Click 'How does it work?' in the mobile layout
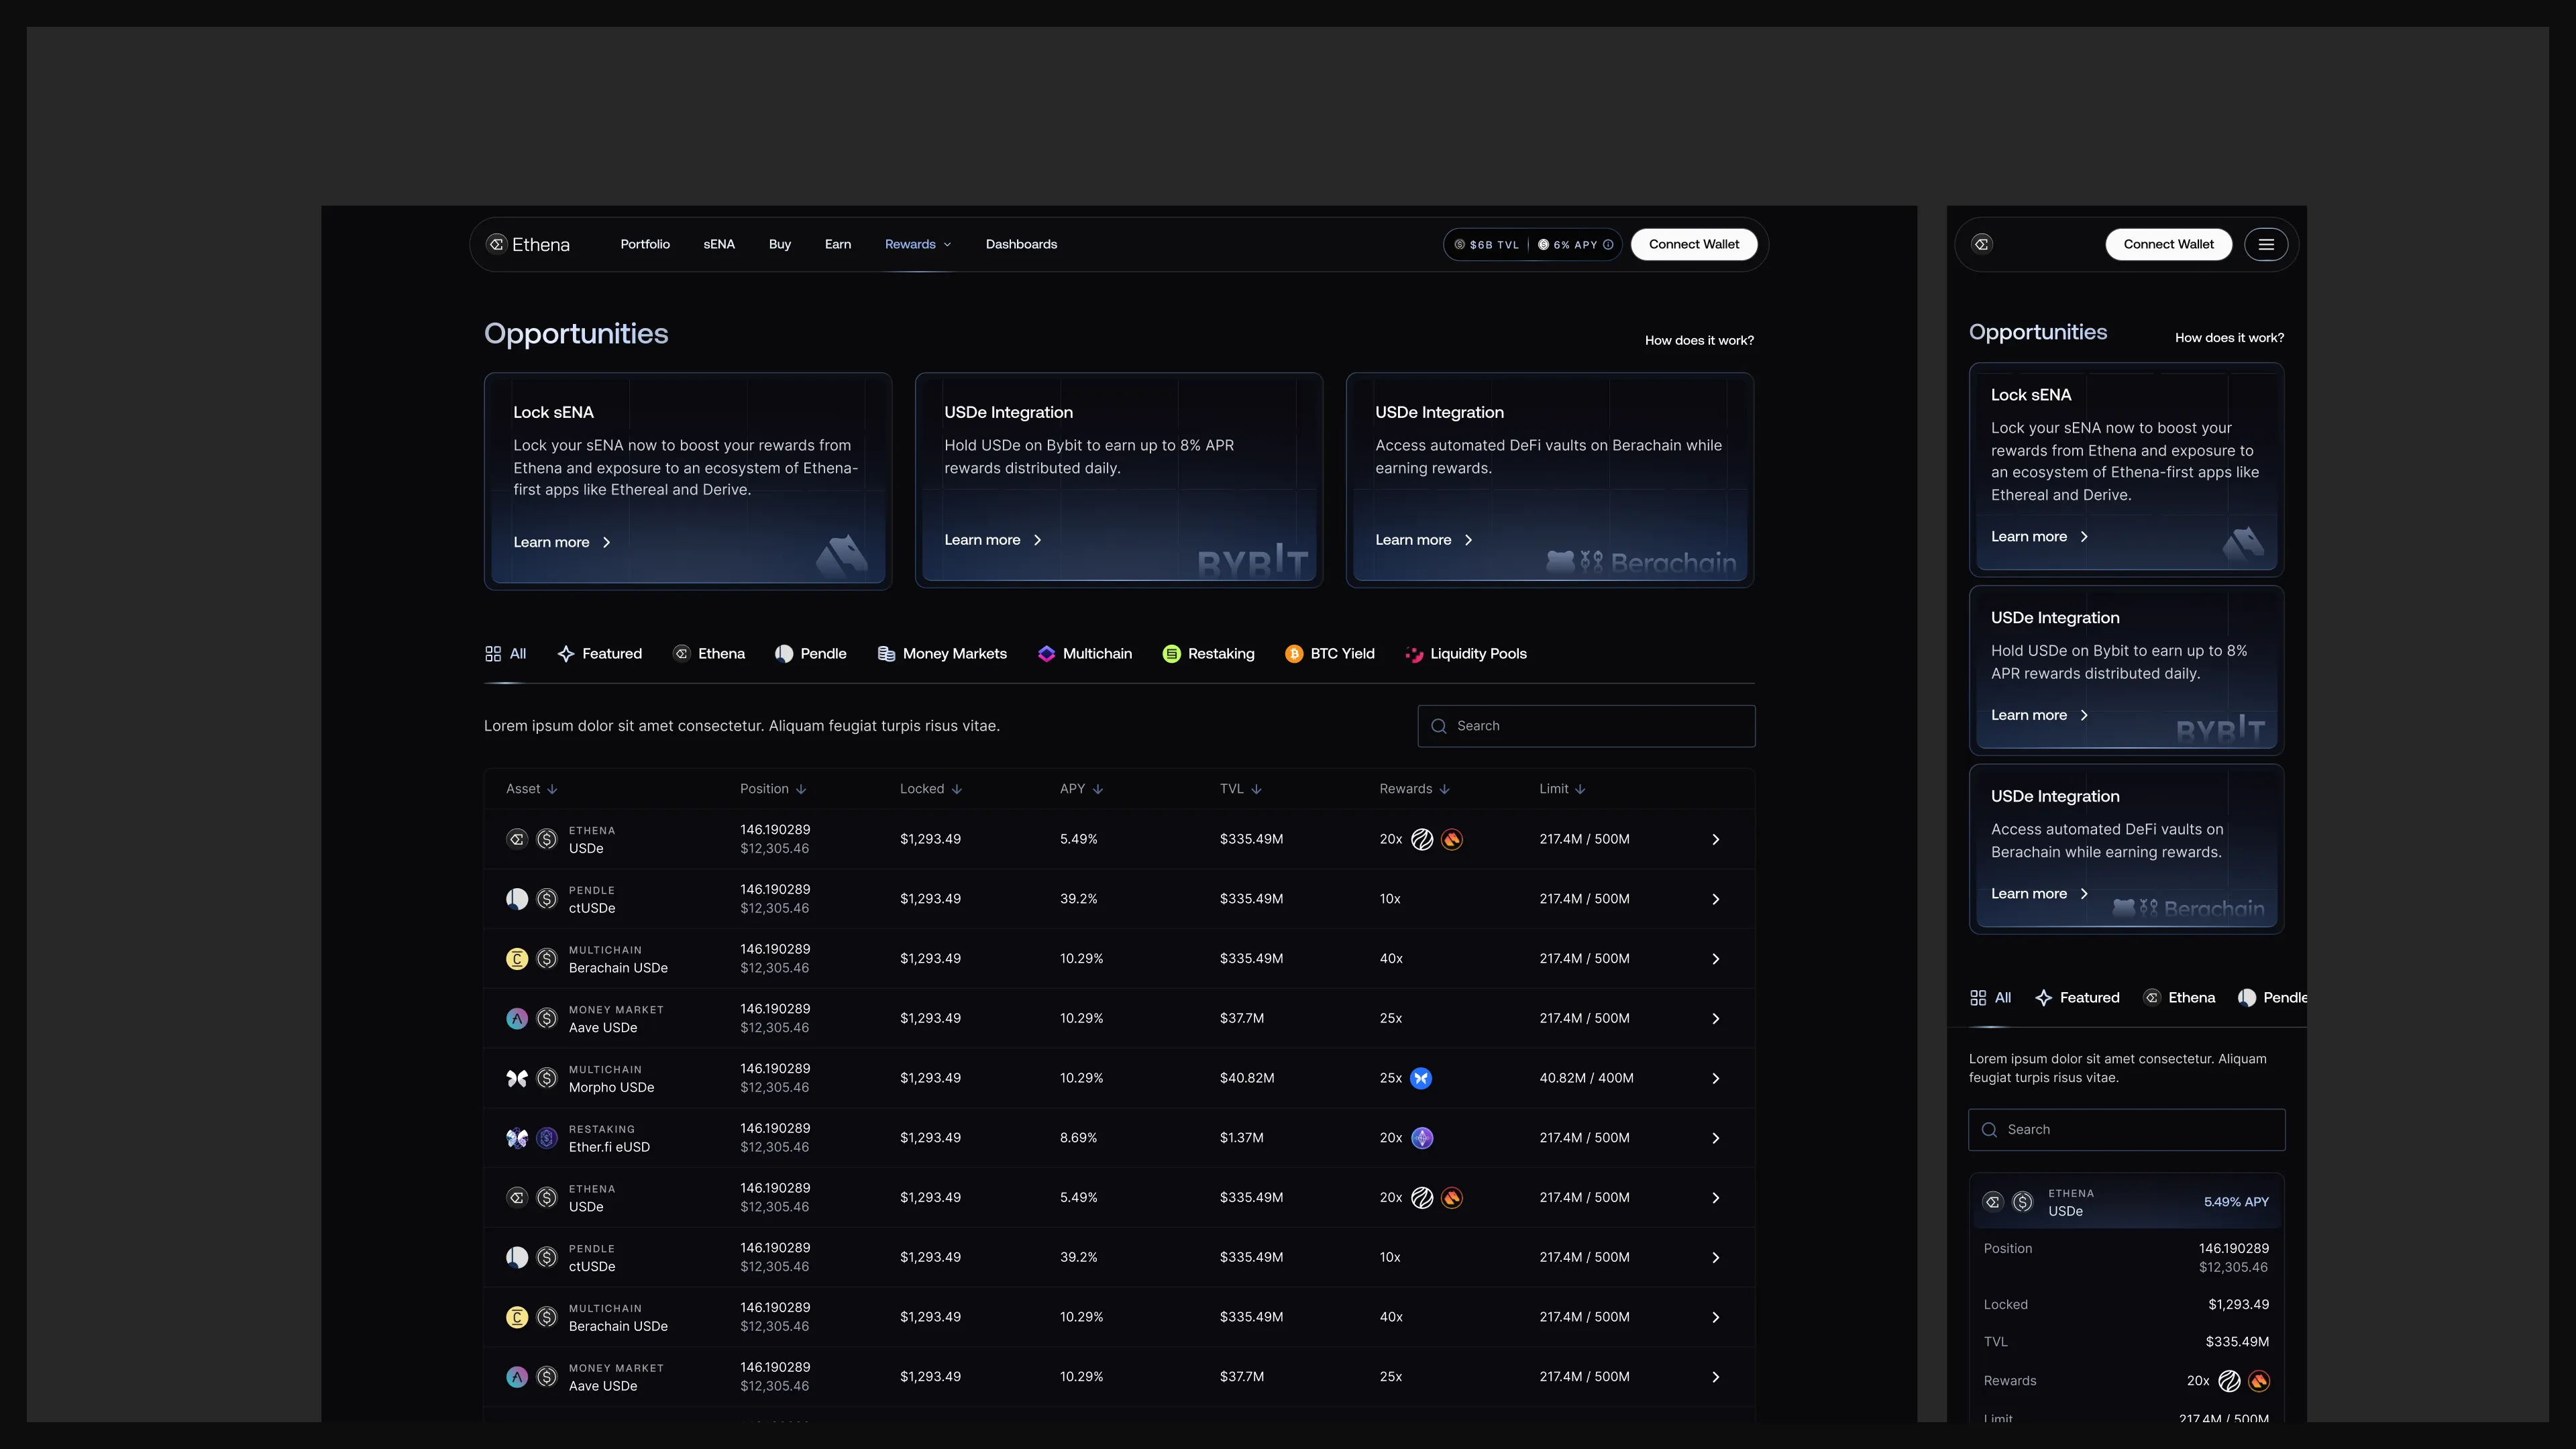 pos(2229,338)
